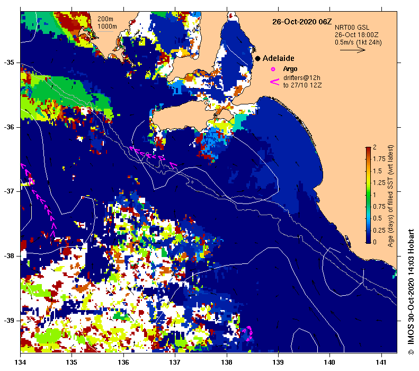Click the longitude axis label '140'
Viewport: 419px width, 371px height.
click(x=329, y=363)
